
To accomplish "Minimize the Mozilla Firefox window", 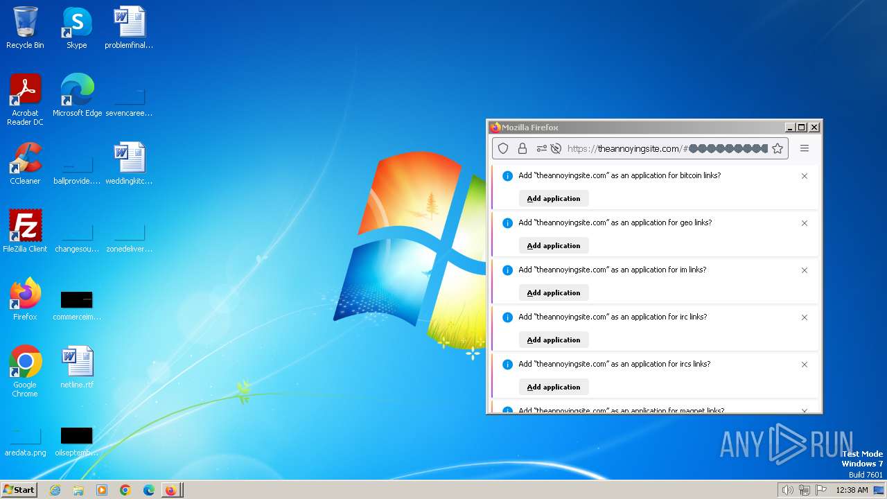I will pyautogui.click(x=789, y=128).
